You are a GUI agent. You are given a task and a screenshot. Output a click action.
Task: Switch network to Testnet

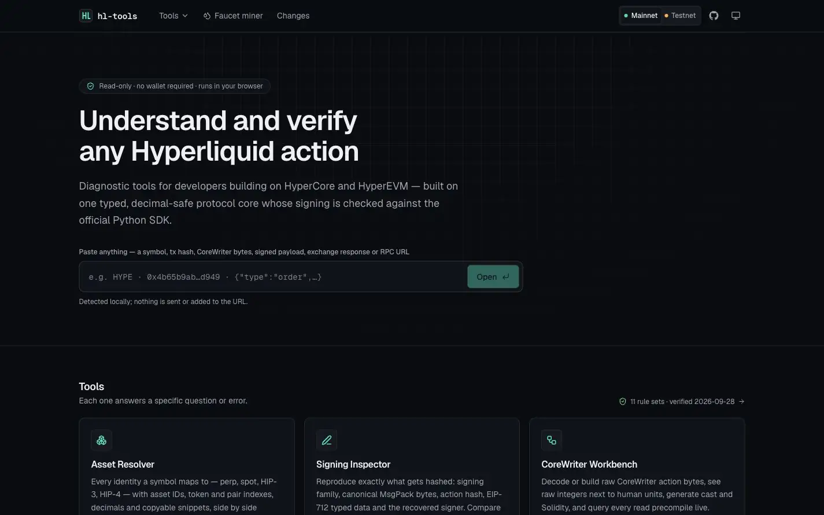(x=680, y=16)
